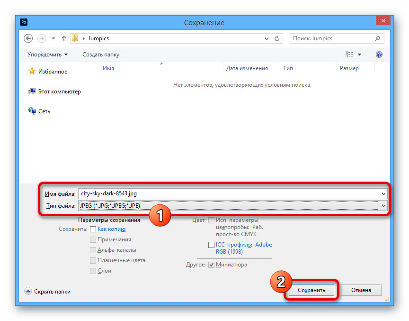Select Этот компьютер in the navigation pane

tap(60, 92)
